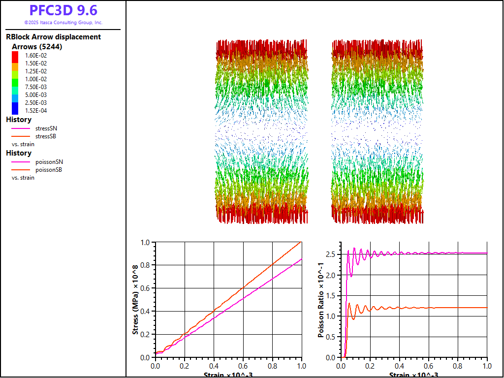This screenshot has width=504, height=378.
Task: Select the magenta poissonSN legend line
Action: [x=21, y=162]
